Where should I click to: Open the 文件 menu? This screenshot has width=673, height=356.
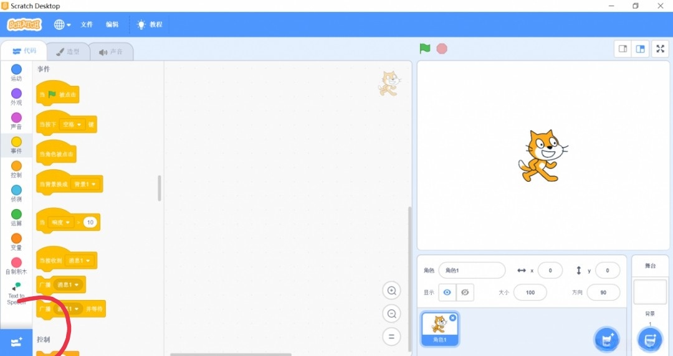(x=87, y=24)
